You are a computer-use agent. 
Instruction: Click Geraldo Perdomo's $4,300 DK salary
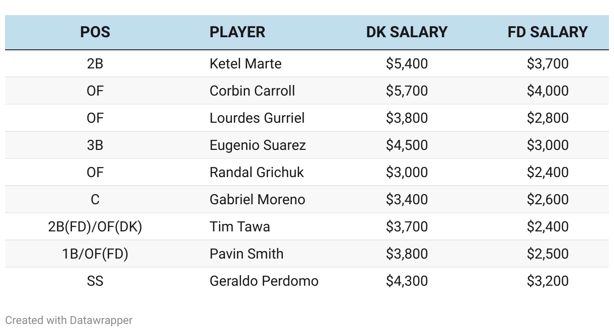(x=407, y=281)
